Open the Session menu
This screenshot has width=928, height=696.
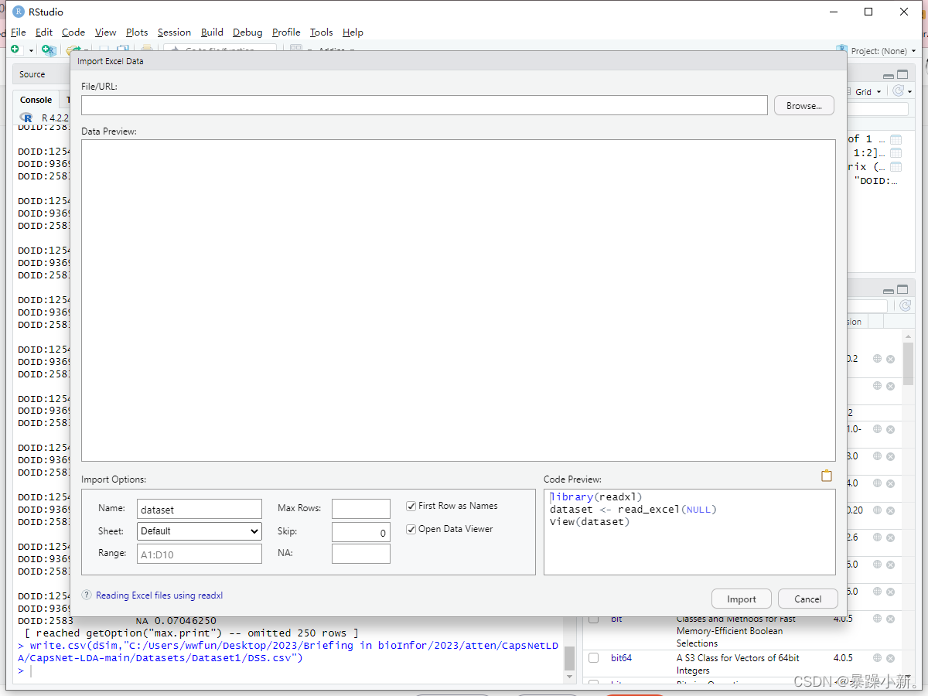(174, 32)
